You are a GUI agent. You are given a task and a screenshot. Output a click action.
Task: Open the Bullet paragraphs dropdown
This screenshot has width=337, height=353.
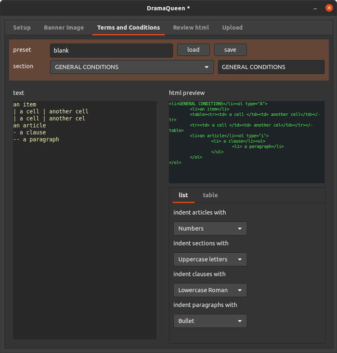[x=210, y=321]
